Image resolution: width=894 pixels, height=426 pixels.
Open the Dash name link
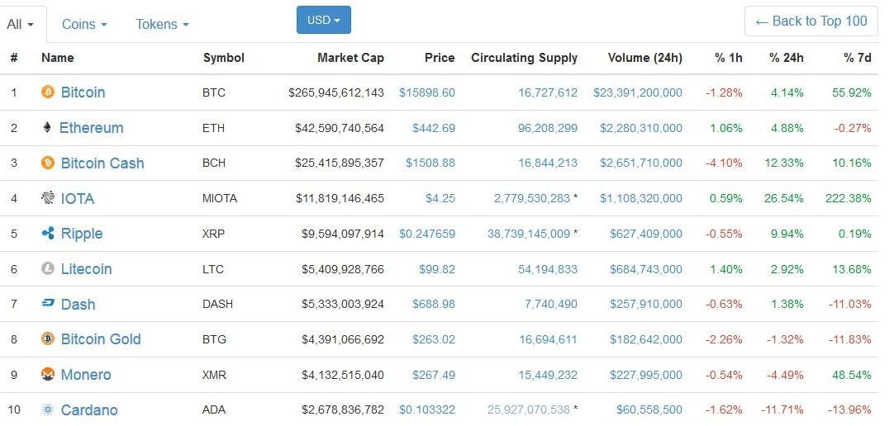(78, 304)
